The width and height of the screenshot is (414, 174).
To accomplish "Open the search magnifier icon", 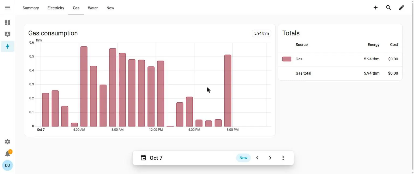I will coord(388,8).
